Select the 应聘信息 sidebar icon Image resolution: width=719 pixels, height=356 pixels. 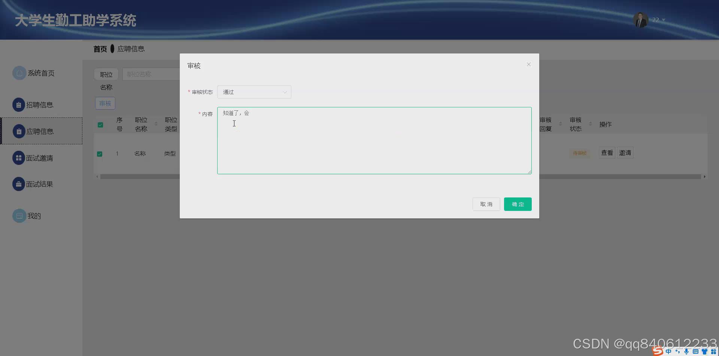19,131
